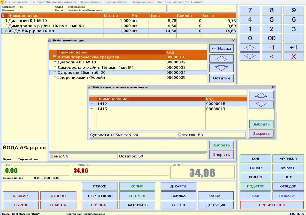The image size is (306, 215).
Task: Click the Остатки button
Action: tap(221, 78)
